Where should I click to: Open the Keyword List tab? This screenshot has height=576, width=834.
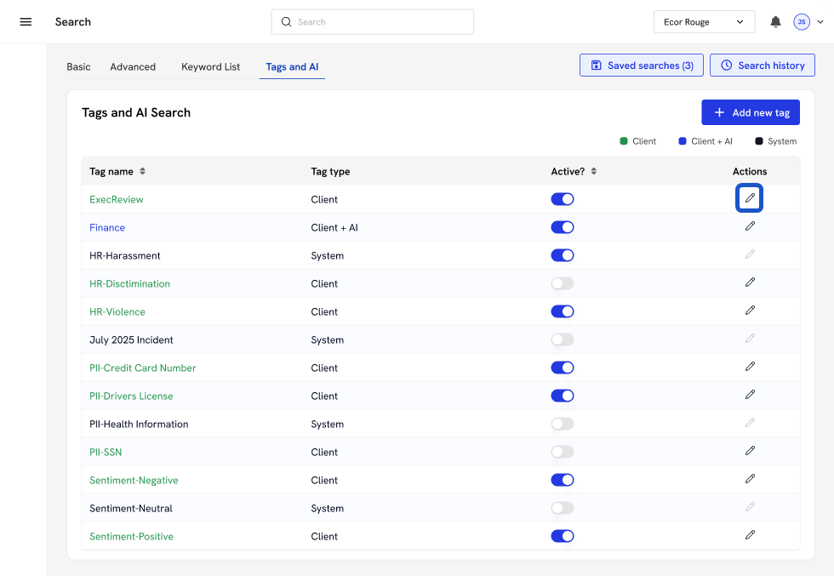click(x=210, y=66)
